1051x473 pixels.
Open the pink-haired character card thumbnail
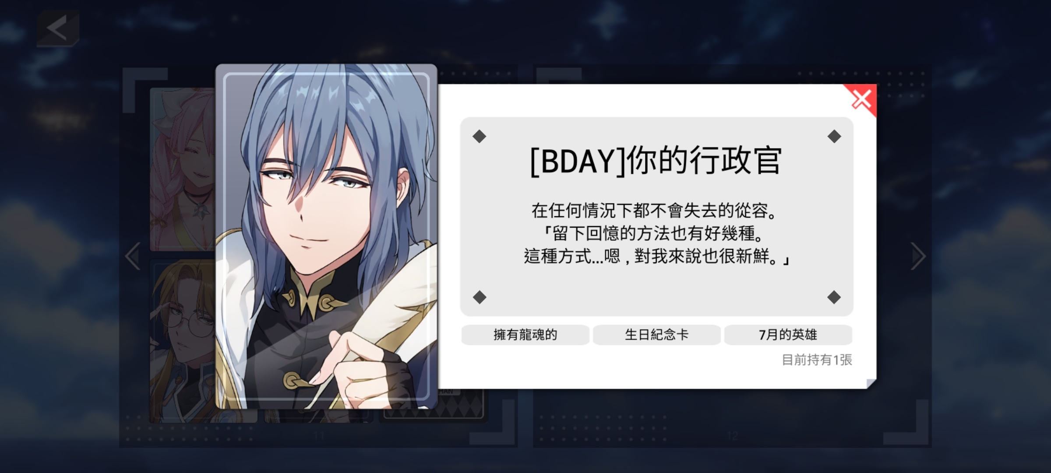click(183, 169)
